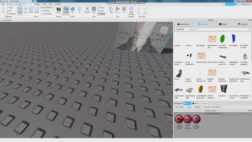Click the Lock button in Edit group

click(101, 11)
